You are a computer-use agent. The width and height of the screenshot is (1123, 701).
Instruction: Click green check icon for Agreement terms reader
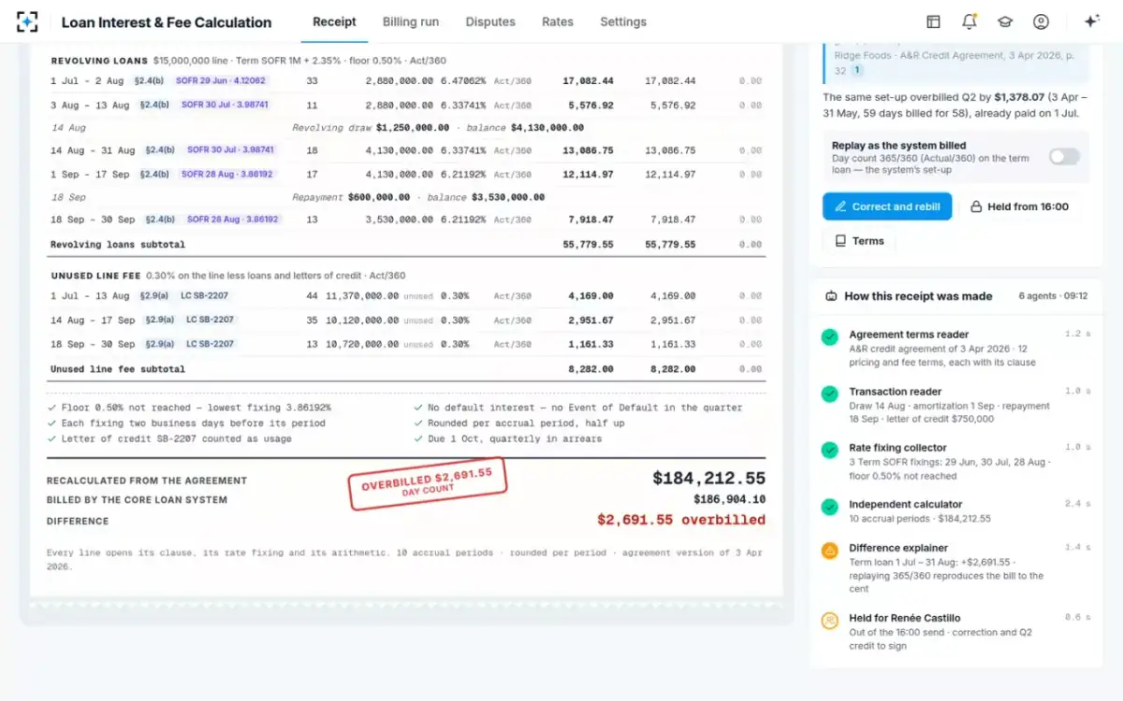click(829, 336)
